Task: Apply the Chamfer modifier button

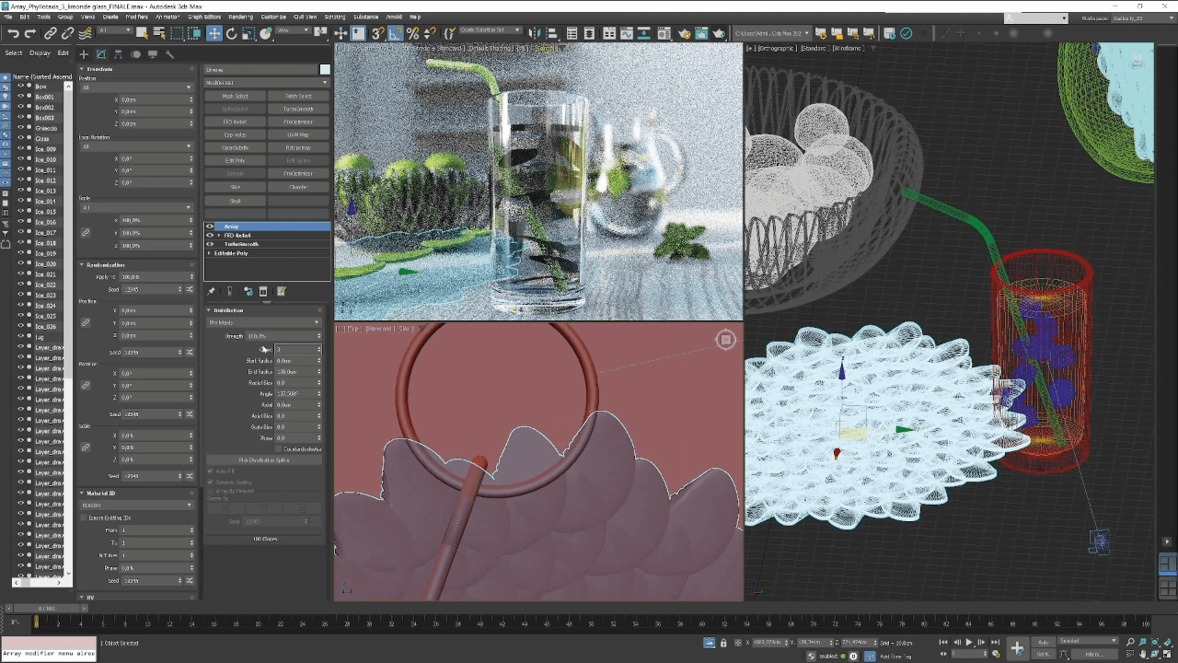Action: 298,187
